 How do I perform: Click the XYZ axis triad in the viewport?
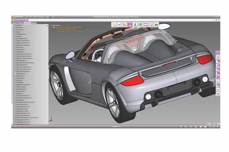50,119
